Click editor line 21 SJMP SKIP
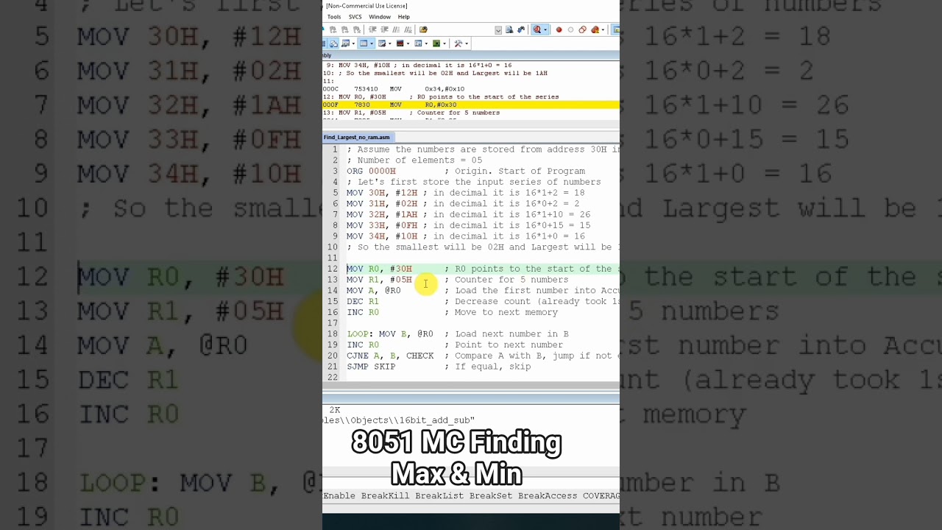Screen dimensions: 942x530 point(439,366)
